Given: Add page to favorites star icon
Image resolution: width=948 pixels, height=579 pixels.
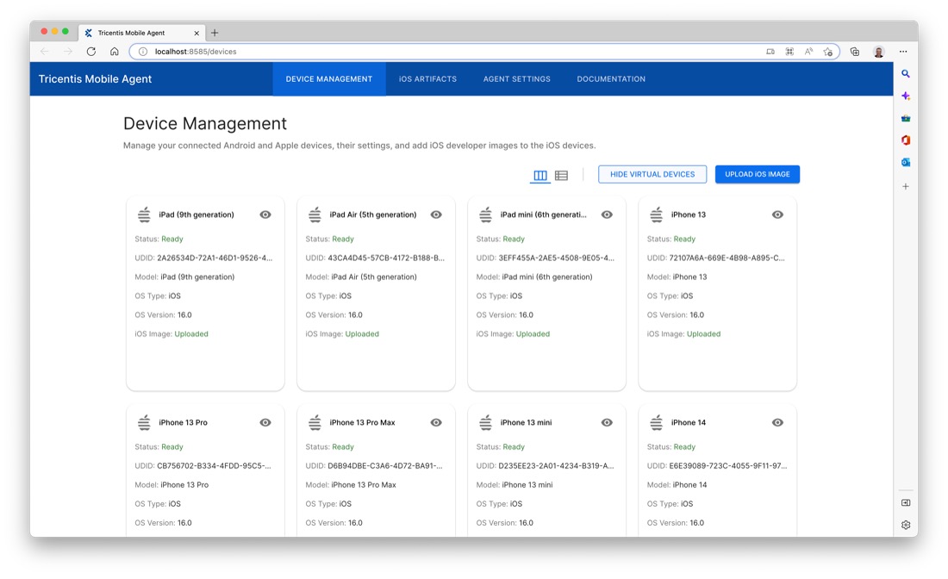Looking at the screenshot, I should (x=828, y=52).
